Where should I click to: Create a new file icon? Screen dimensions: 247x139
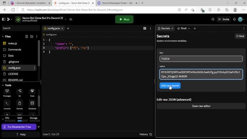27,37
